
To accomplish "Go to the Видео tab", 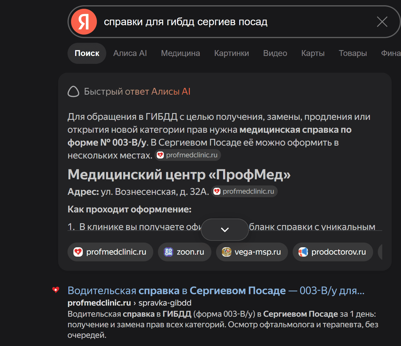I will pyautogui.click(x=275, y=53).
